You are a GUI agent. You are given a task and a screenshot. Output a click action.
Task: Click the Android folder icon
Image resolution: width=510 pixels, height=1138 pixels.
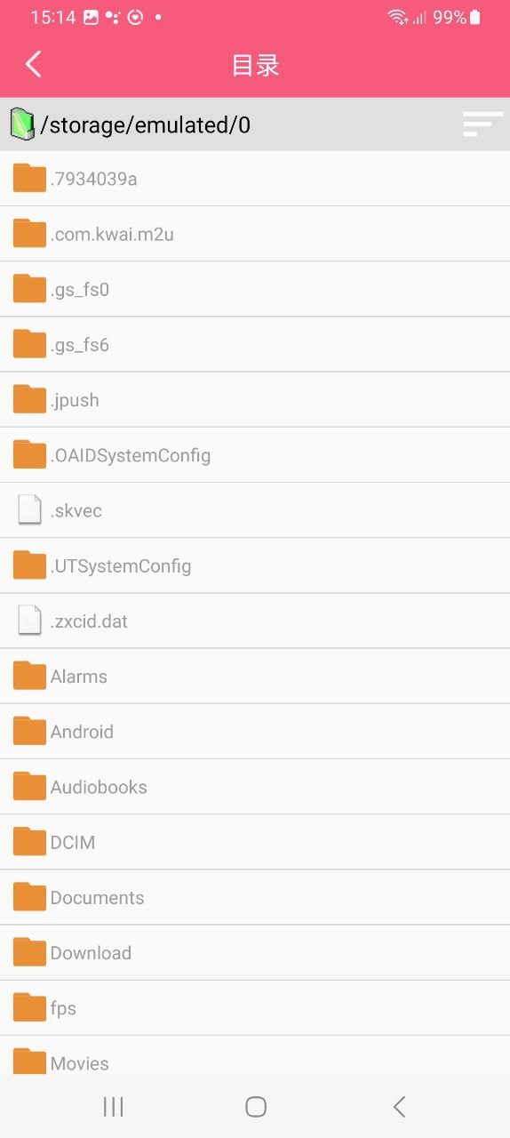[x=29, y=731]
